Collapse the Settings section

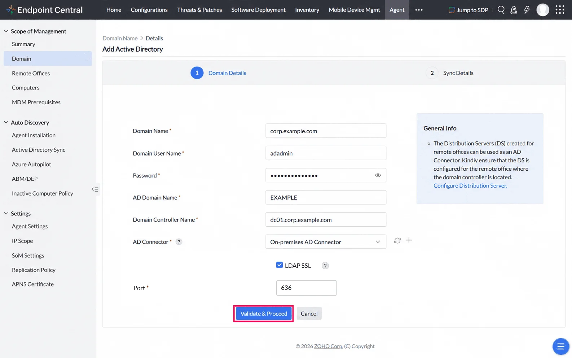pyautogui.click(x=6, y=213)
